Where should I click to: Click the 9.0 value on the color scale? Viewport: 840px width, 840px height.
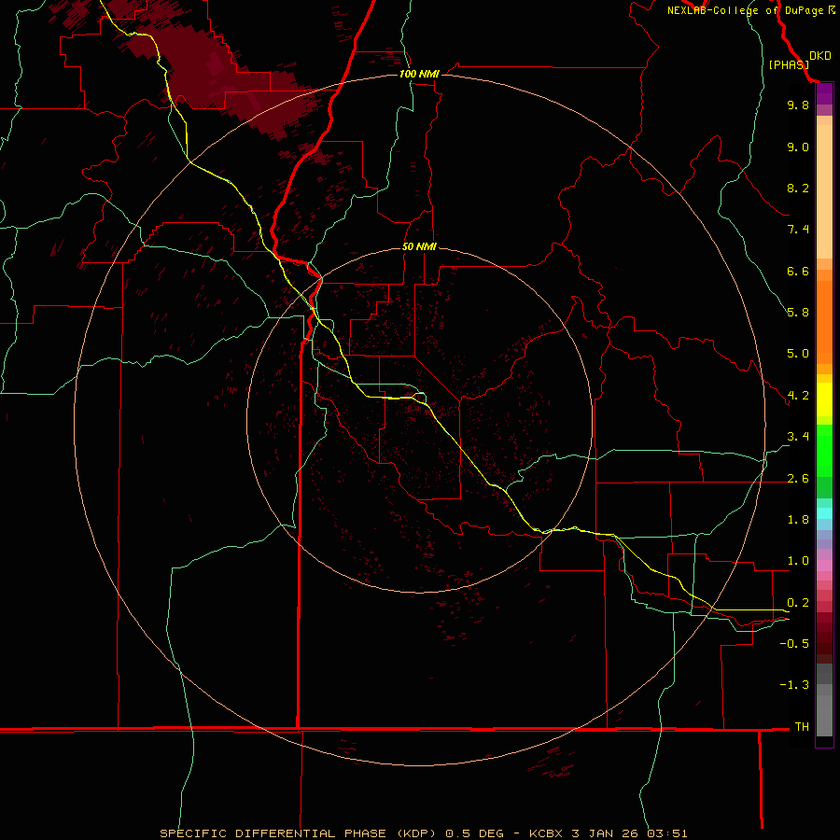coord(798,147)
